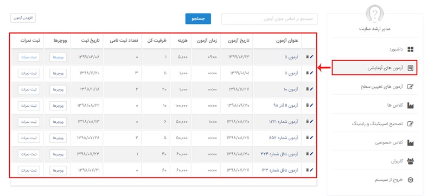
Task: Click the edit pencil for آزمون تافل شماره 324
Action: (311, 154)
